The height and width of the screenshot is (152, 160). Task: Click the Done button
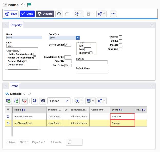[x=27, y=14]
